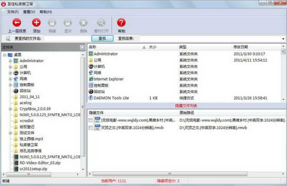Expand 公用 node in folder tree
The image size is (287, 186).
[x=10, y=67]
